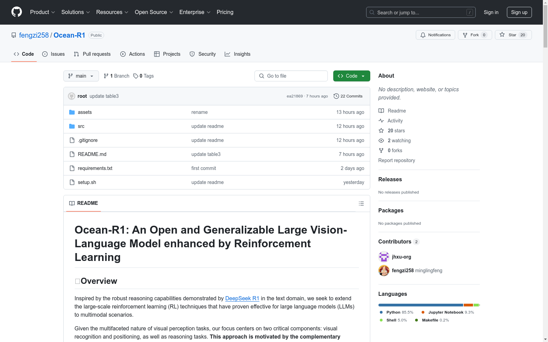Image resolution: width=548 pixels, height=342 pixels.
Task: Click Report repository link
Action: pyautogui.click(x=397, y=160)
